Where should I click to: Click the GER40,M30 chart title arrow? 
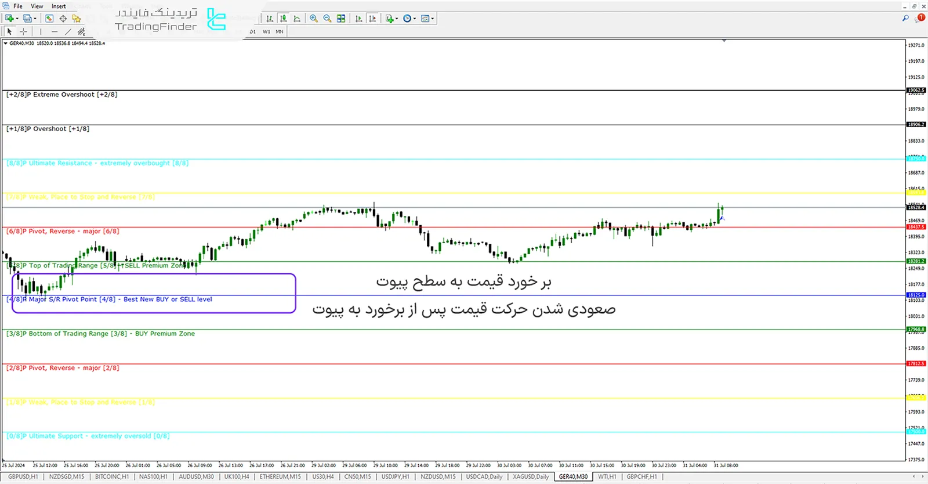coord(6,44)
